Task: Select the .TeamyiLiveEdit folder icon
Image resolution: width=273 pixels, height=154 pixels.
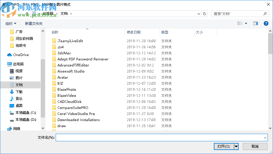Action: 54,41
